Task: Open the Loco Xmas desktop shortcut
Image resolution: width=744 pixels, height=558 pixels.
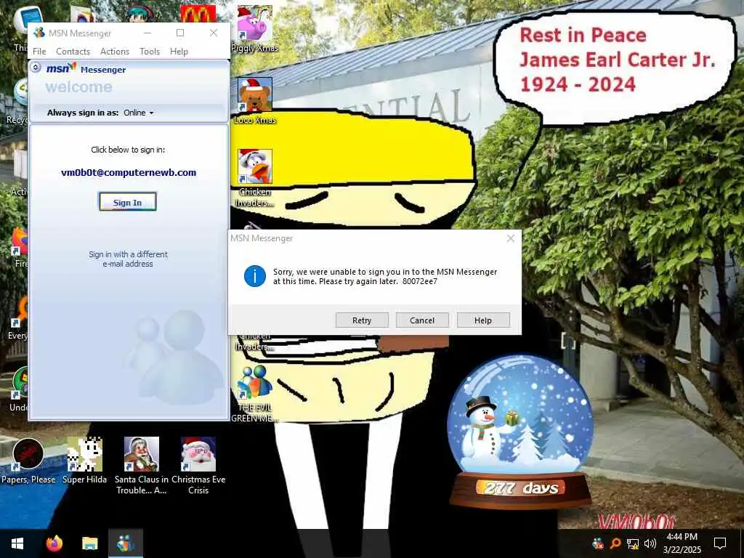Action: coord(255,100)
